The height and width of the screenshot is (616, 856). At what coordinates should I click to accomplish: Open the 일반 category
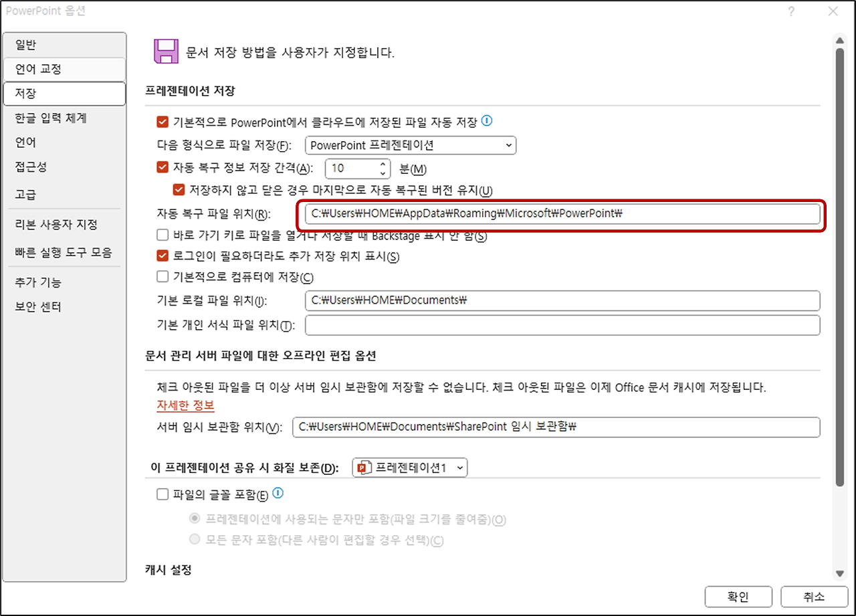pos(64,45)
